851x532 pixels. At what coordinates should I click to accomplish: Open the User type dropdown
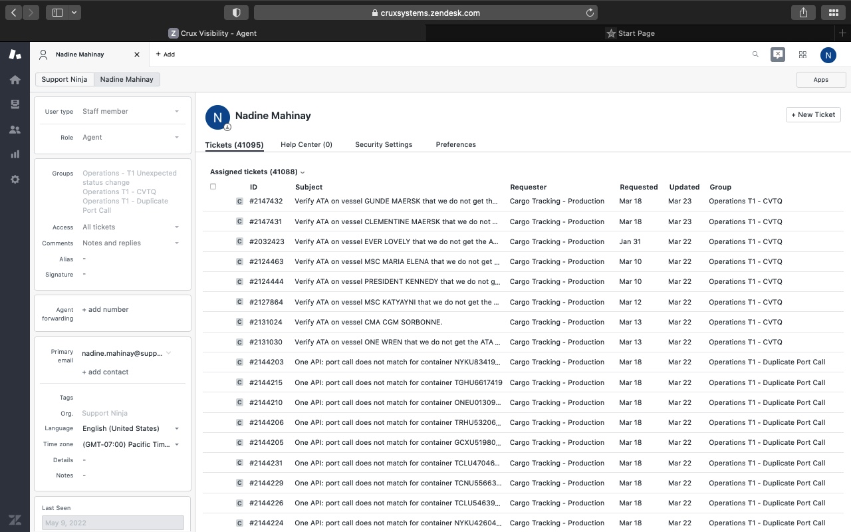[130, 112]
